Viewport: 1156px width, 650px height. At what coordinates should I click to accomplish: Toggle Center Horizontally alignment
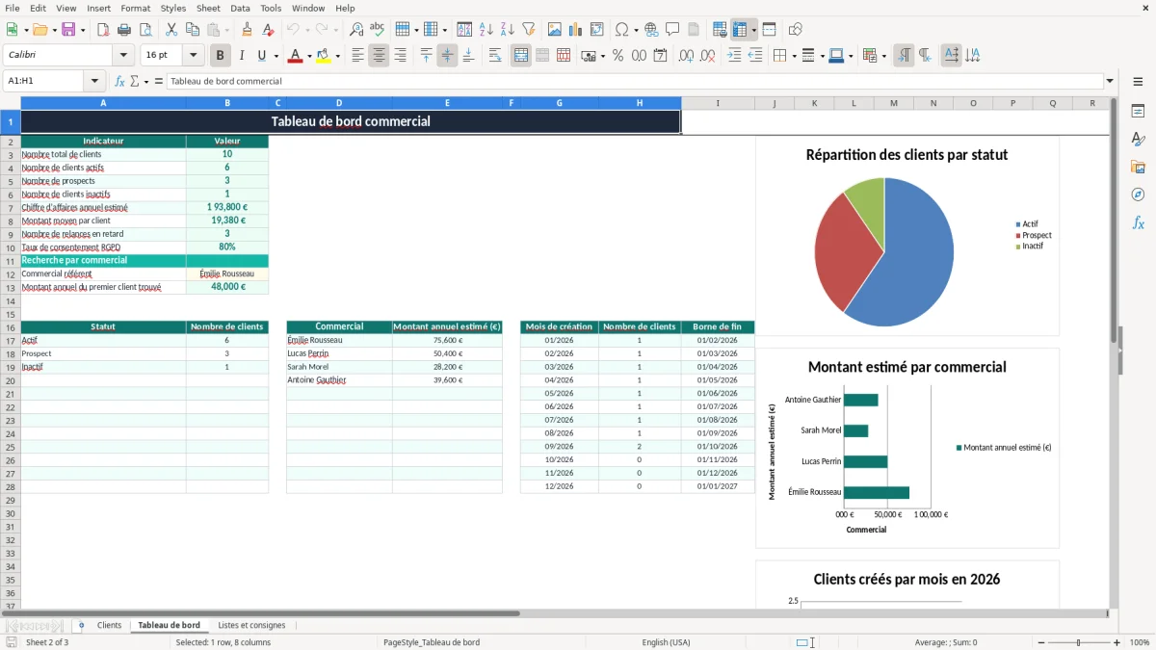coord(379,56)
